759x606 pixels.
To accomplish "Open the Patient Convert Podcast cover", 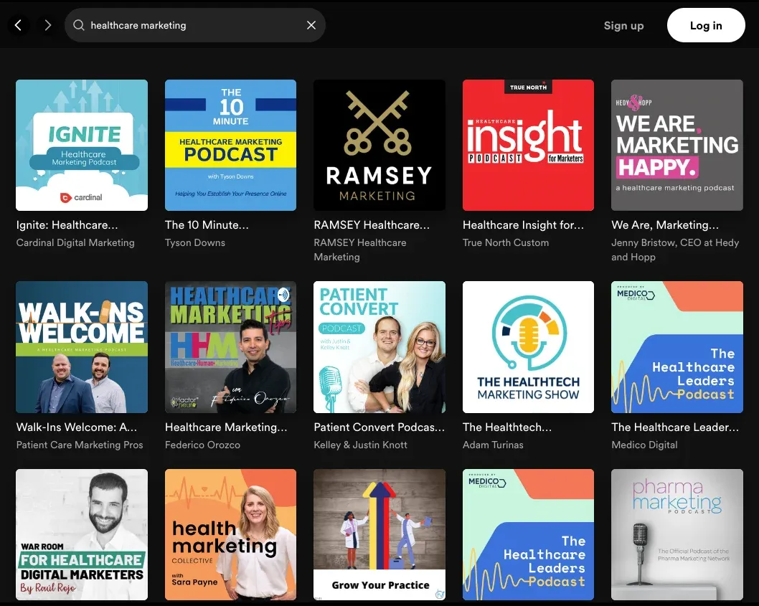I will click(379, 347).
